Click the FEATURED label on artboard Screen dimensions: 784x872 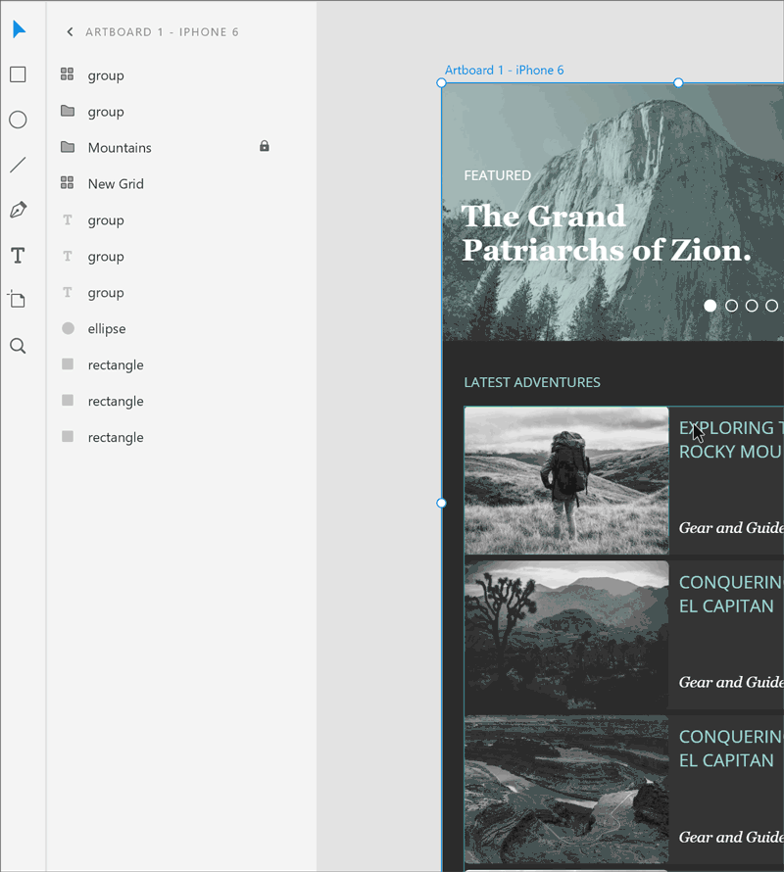(x=498, y=175)
